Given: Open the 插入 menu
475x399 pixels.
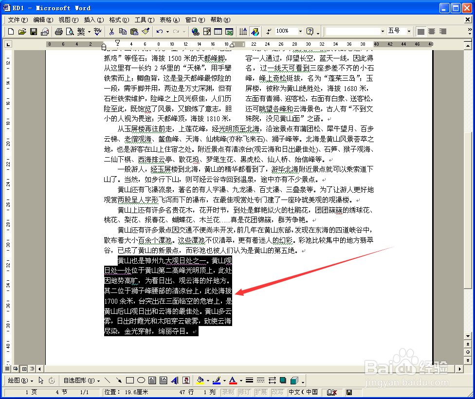Looking at the screenshot, I should [93, 20].
